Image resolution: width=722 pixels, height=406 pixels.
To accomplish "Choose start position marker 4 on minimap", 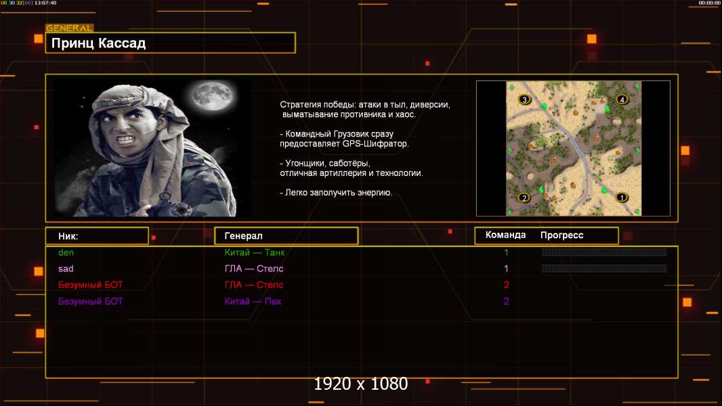I will (622, 99).
